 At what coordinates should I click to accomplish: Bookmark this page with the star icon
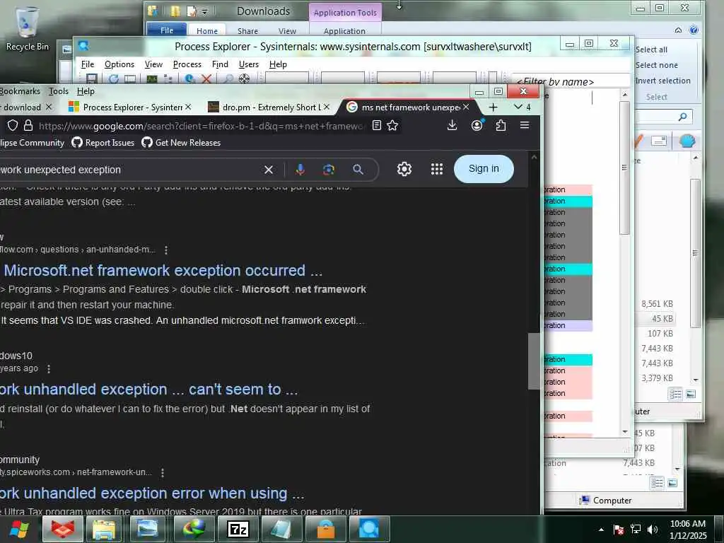pos(392,125)
